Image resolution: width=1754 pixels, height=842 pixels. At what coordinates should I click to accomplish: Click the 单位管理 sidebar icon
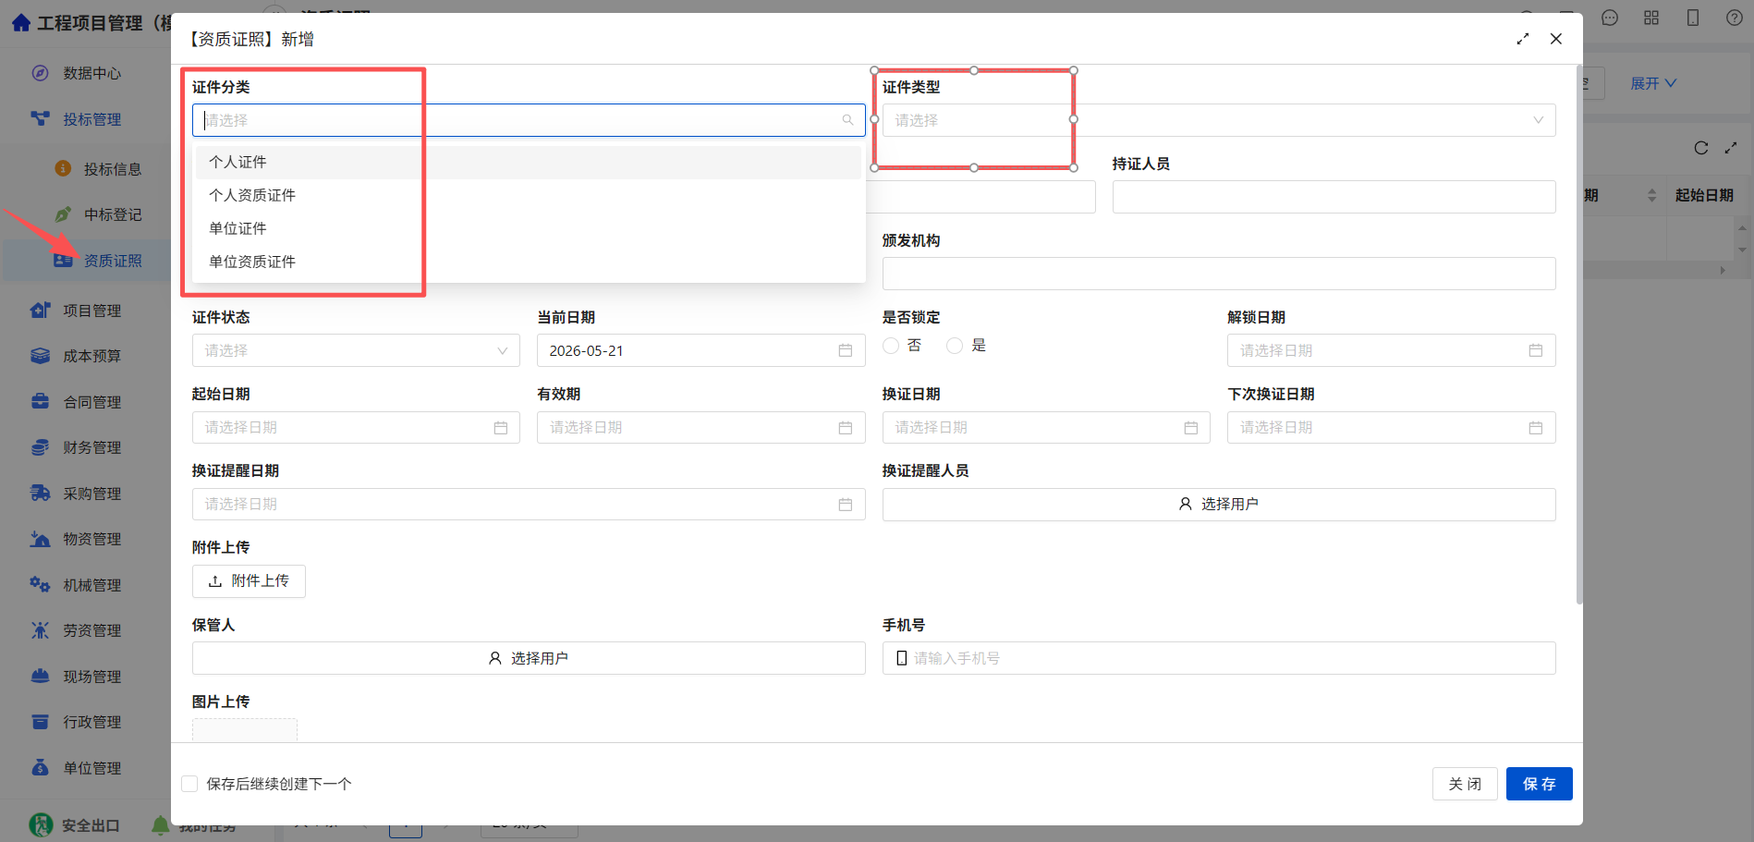coord(40,768)
